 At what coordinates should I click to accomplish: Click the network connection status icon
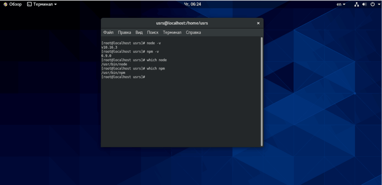pyautogui.click(x=357, y=4)
